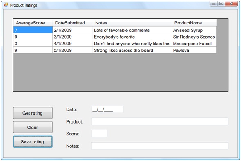The height and width of the screenshot is (161, 241).
Task: Select the 'Didn't find anyone who really likes this' cell
Action: (x=132, y=44)
